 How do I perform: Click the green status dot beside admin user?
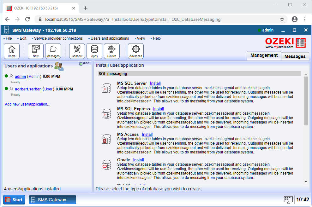[6, 76]
